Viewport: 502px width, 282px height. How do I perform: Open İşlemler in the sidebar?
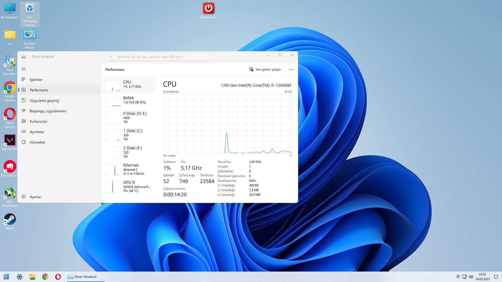[x=36, y=80]
